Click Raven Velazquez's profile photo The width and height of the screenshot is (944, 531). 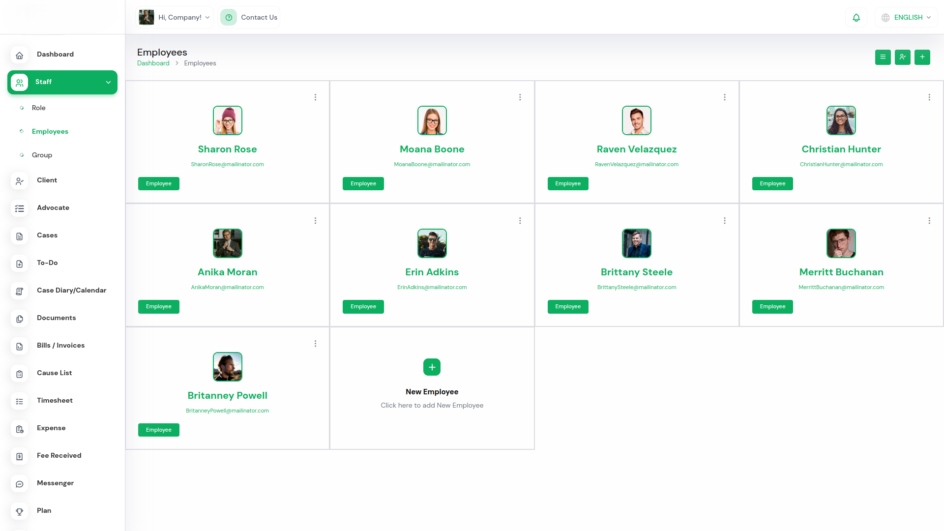(636, 120)
